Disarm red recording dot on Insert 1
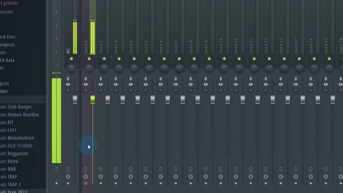343x193 pixels. pyautogui.click(x=86, y=183)
